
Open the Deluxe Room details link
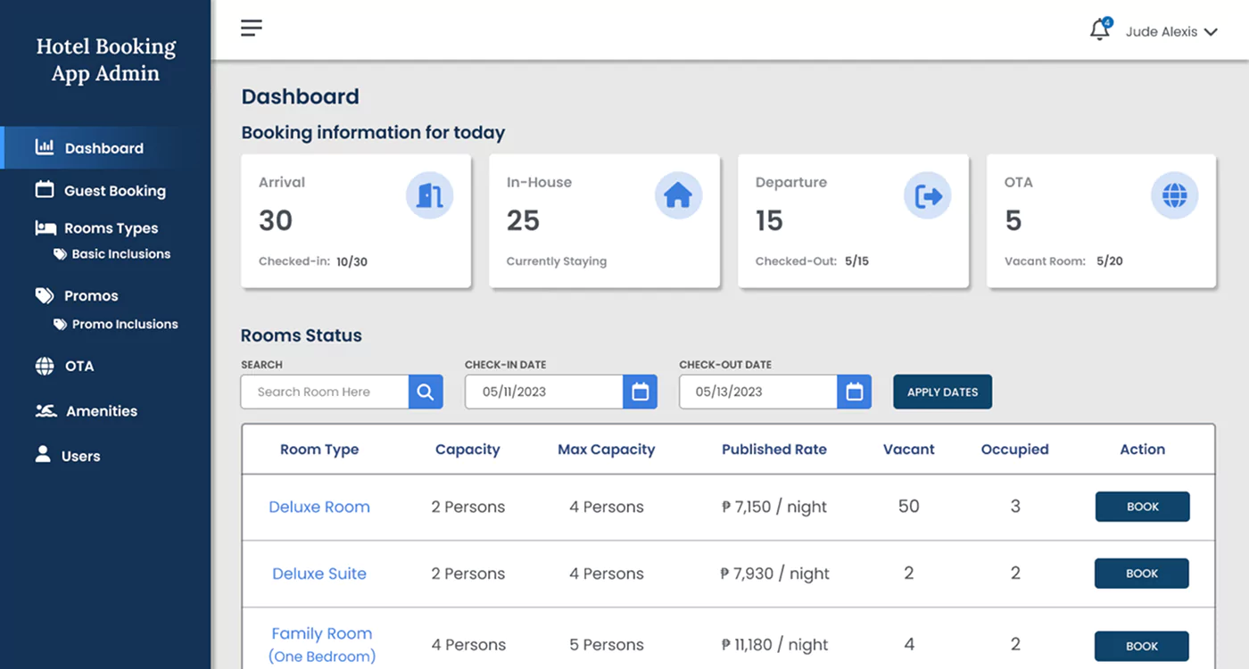[319, 507]
